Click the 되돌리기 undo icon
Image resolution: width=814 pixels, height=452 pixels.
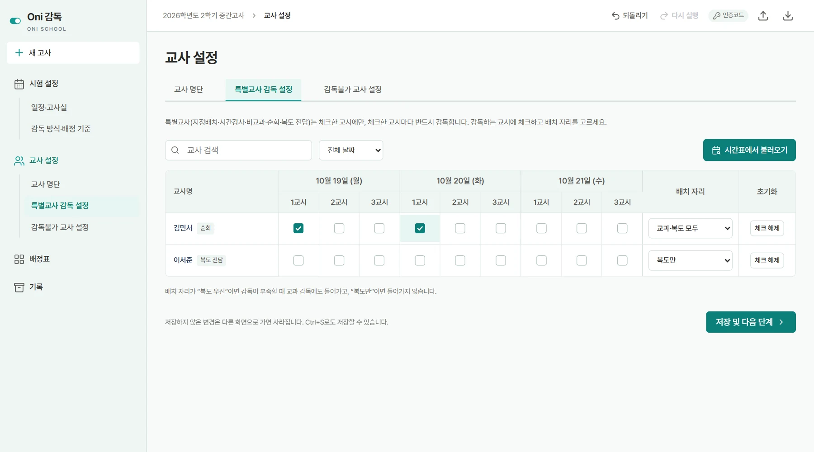click(x=615, y=16)
